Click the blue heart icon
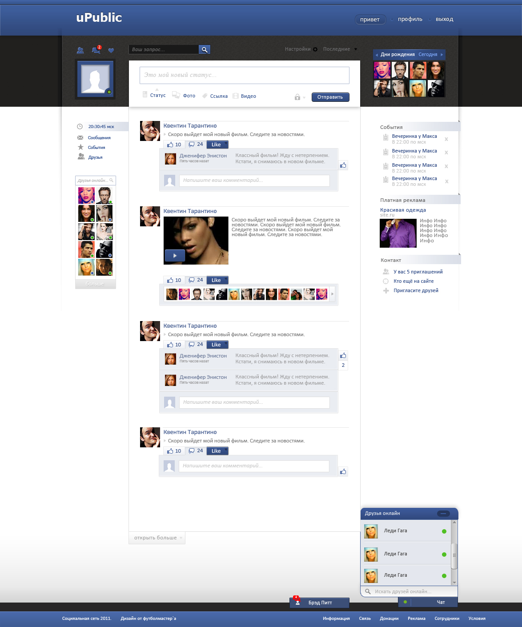The height and width of the screenshot is (627, 522). click(111, 50)
